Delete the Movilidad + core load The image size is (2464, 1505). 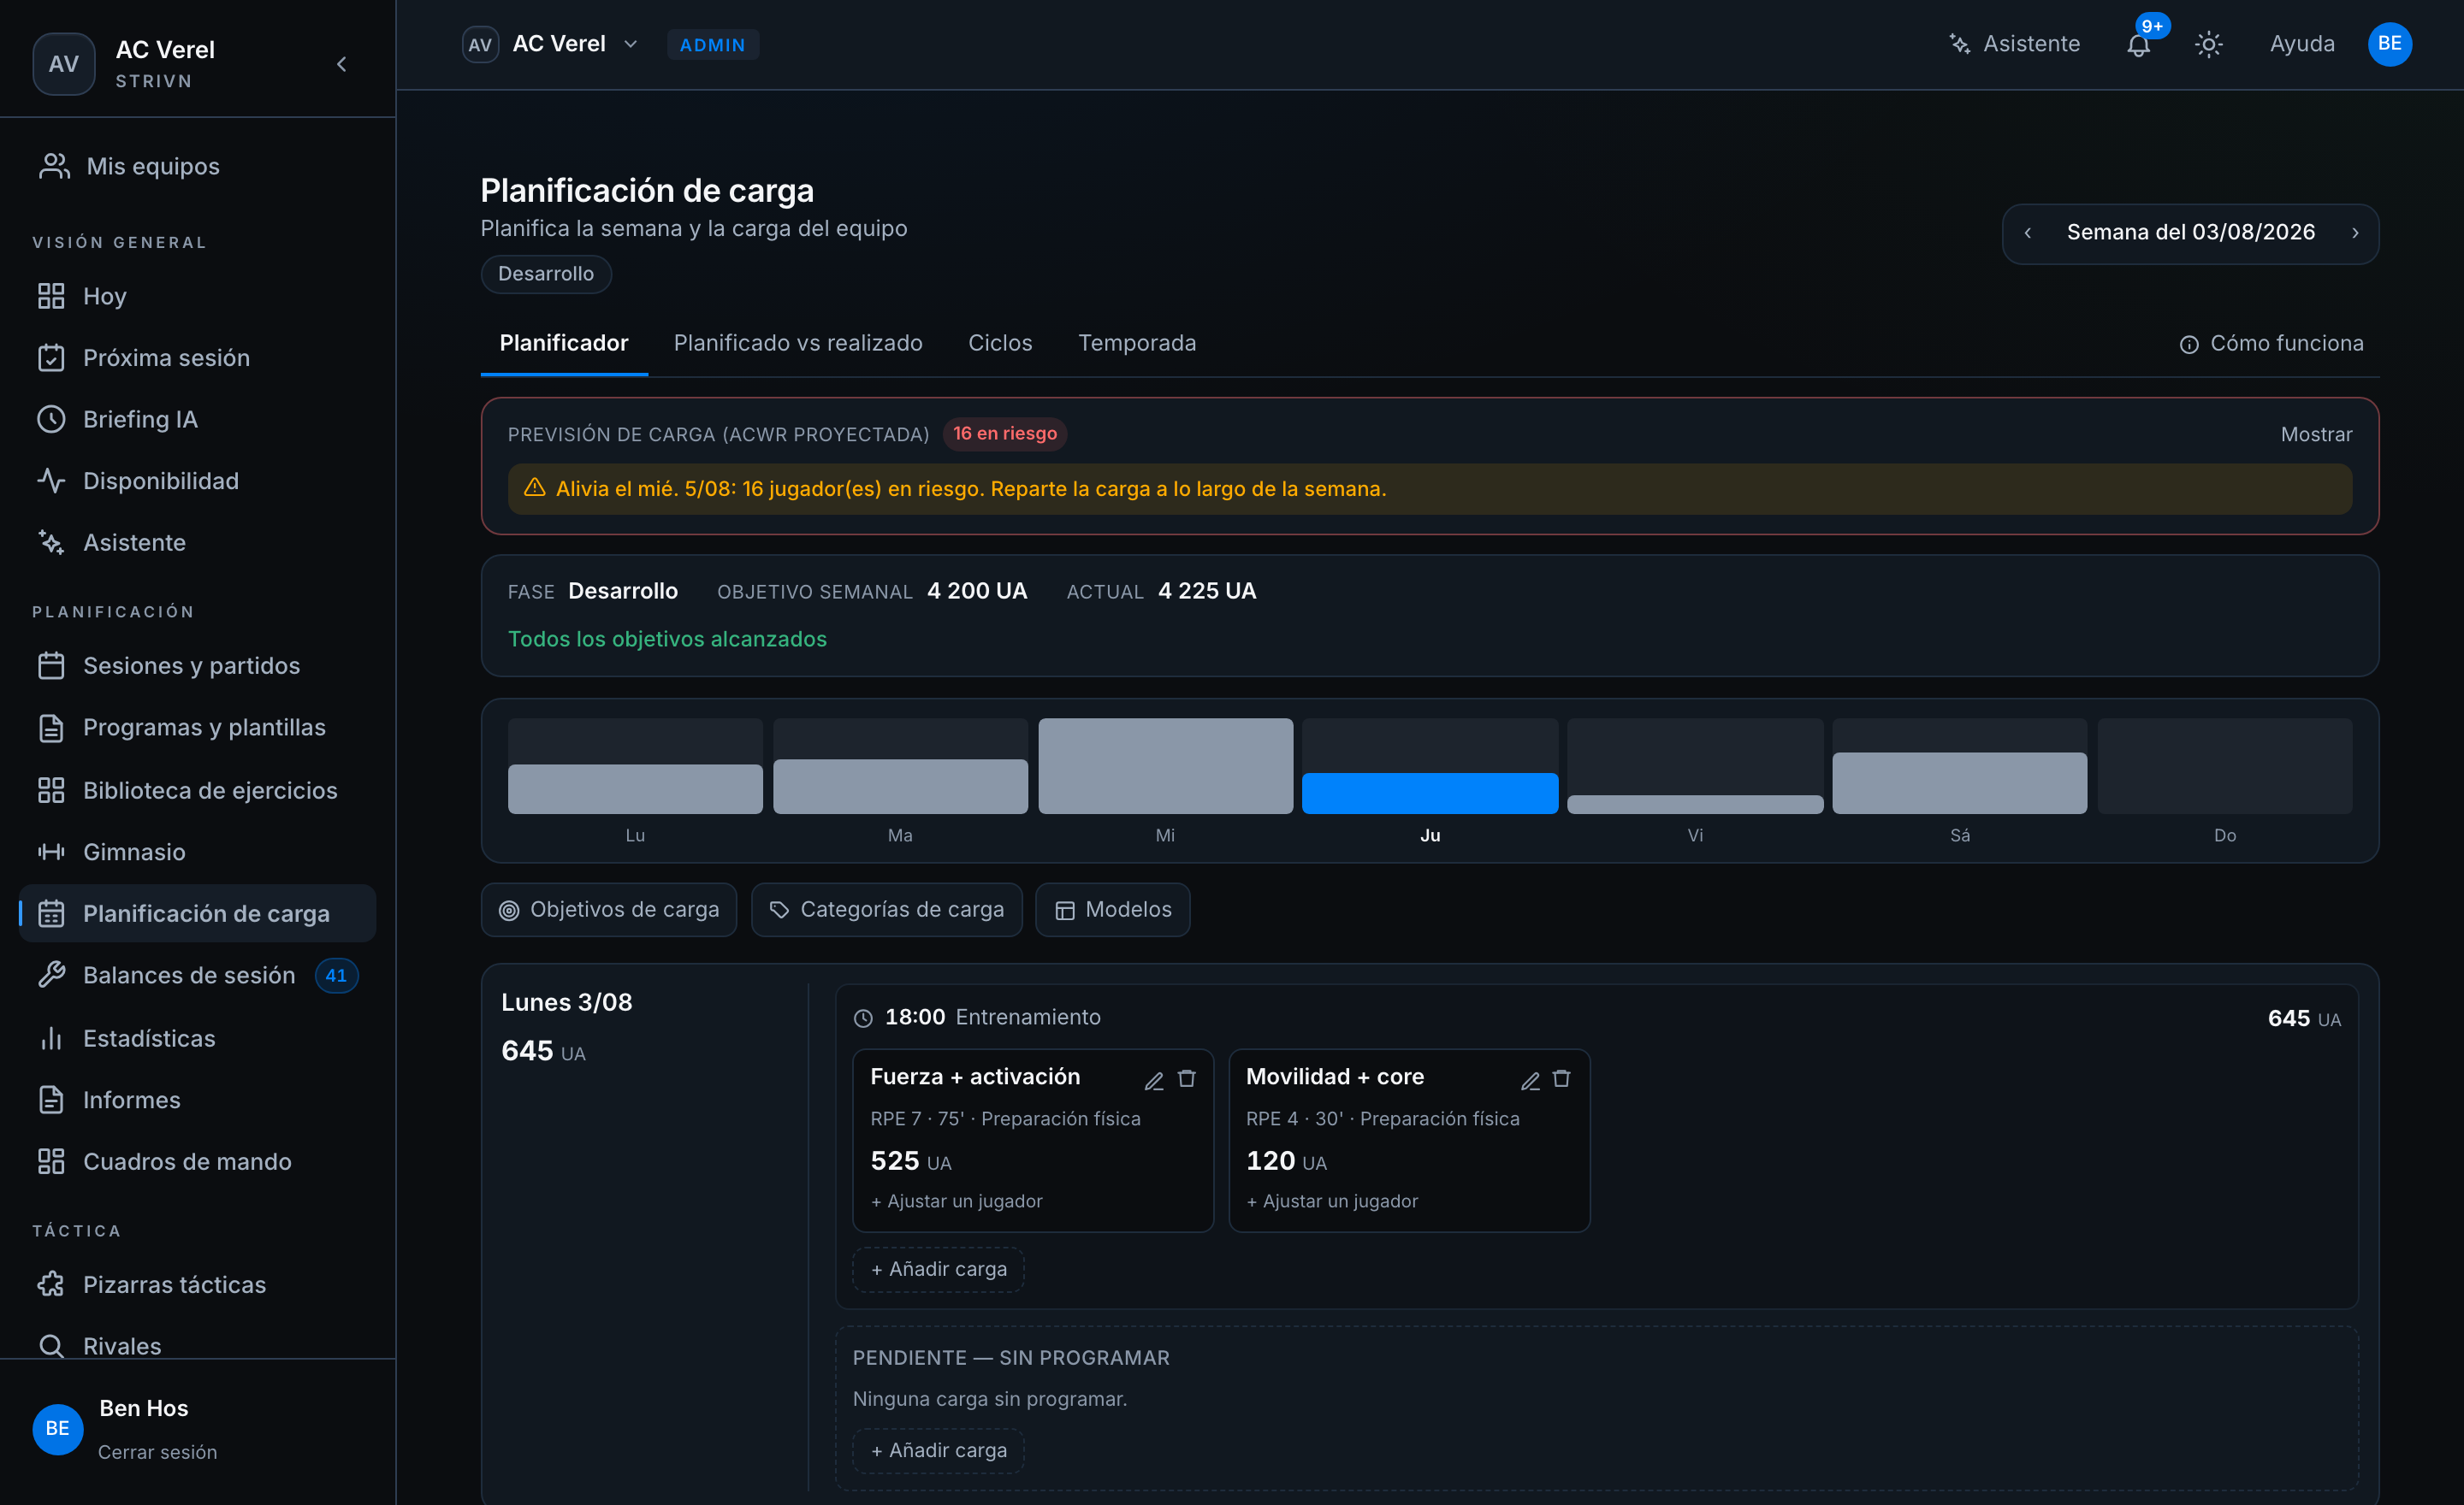pyautogui.click(x=1561, y=1079)
